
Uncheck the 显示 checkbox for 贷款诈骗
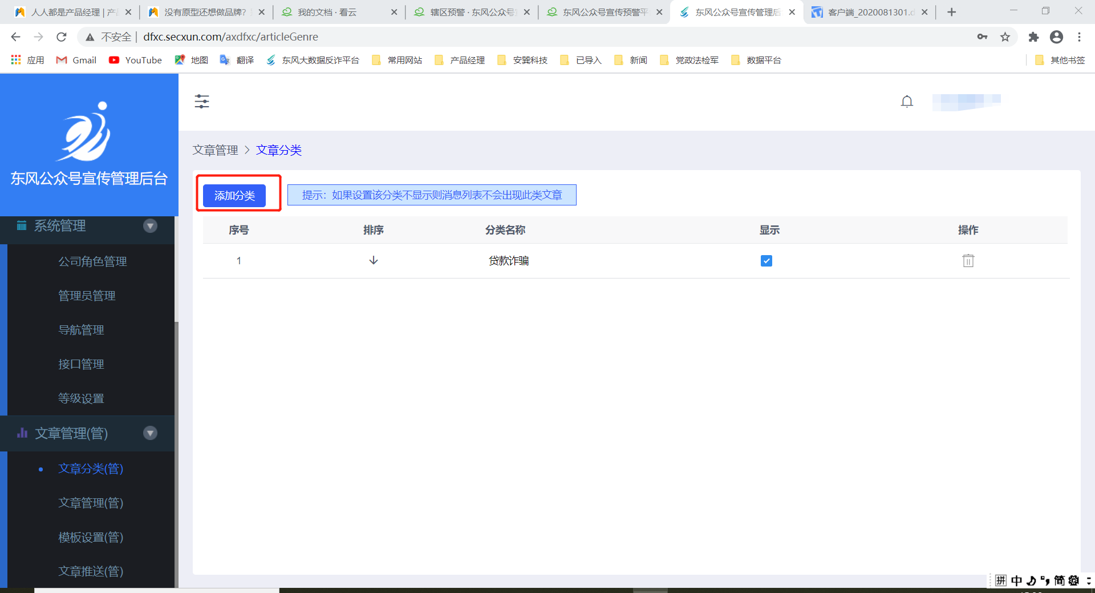[x=766, y=261]
